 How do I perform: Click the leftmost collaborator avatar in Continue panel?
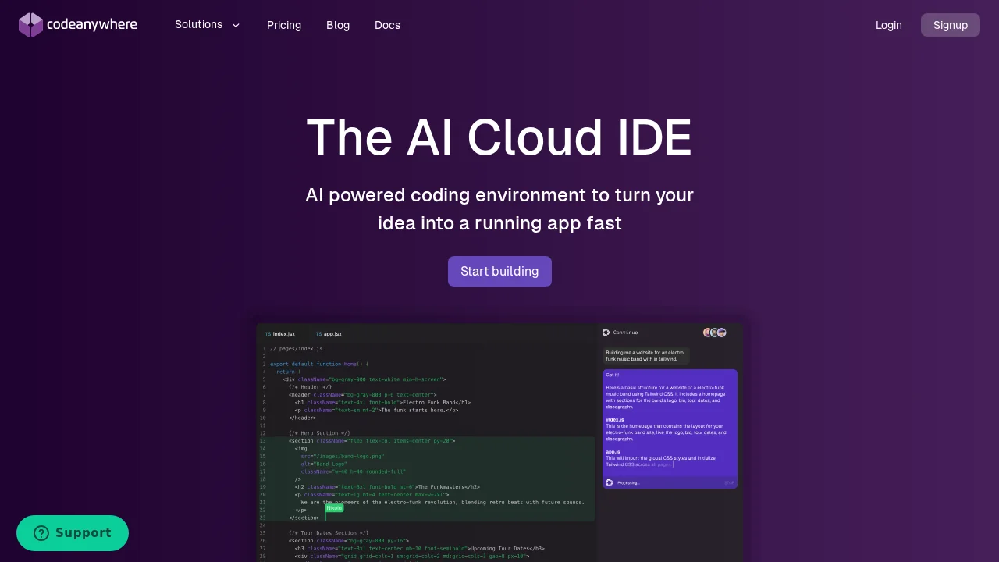[x=707, y=333]
